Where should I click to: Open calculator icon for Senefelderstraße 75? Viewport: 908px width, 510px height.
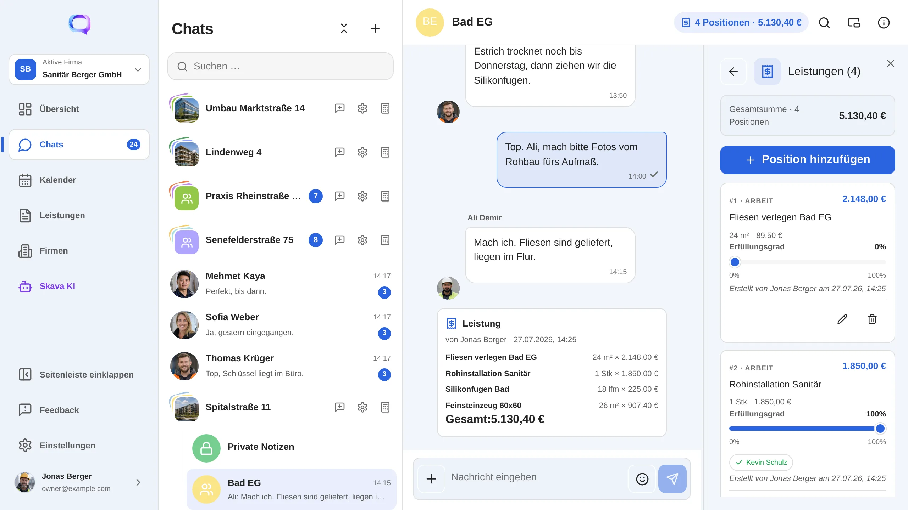click(385, 240)
